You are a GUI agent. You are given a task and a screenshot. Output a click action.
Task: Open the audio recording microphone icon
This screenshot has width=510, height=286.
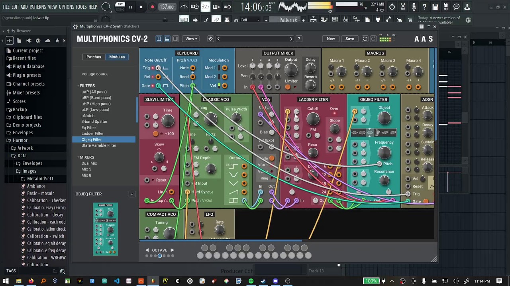point(414,7)
